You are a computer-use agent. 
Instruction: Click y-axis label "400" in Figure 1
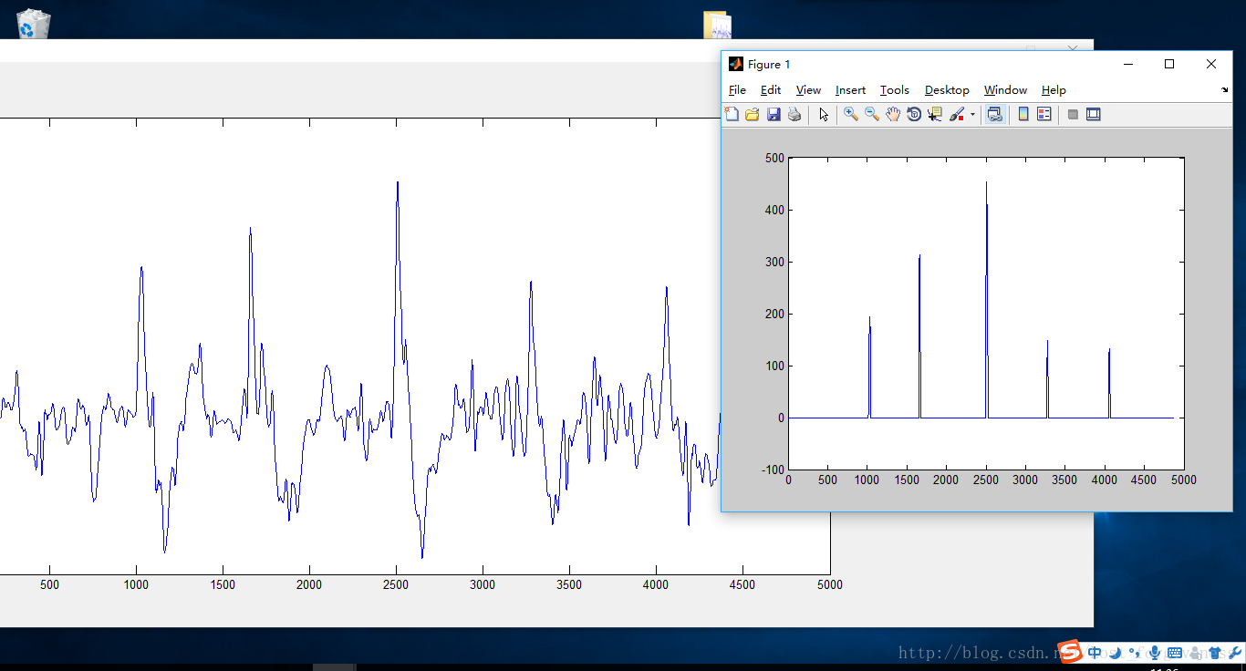point(774,210)
